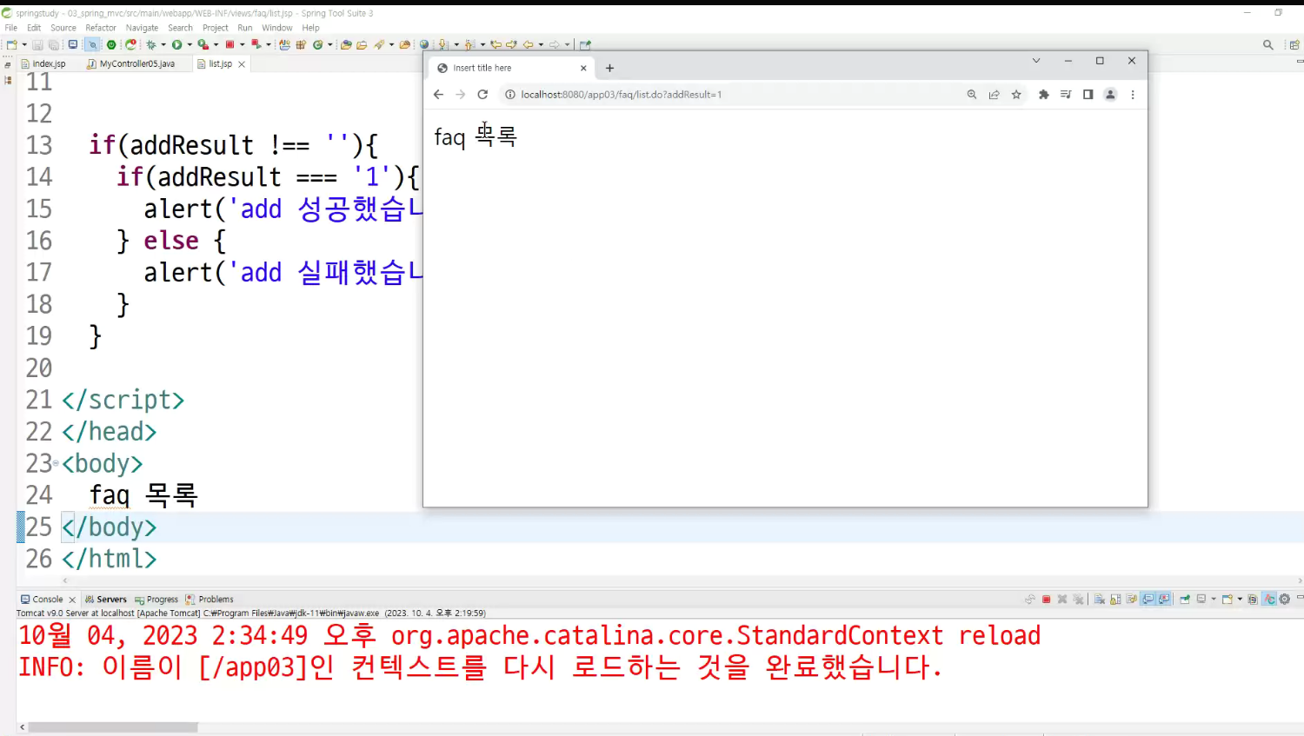The width and height of the screenshot is (1304, 736).
Task: Switch to the Problems view tab
Action: 210,599
